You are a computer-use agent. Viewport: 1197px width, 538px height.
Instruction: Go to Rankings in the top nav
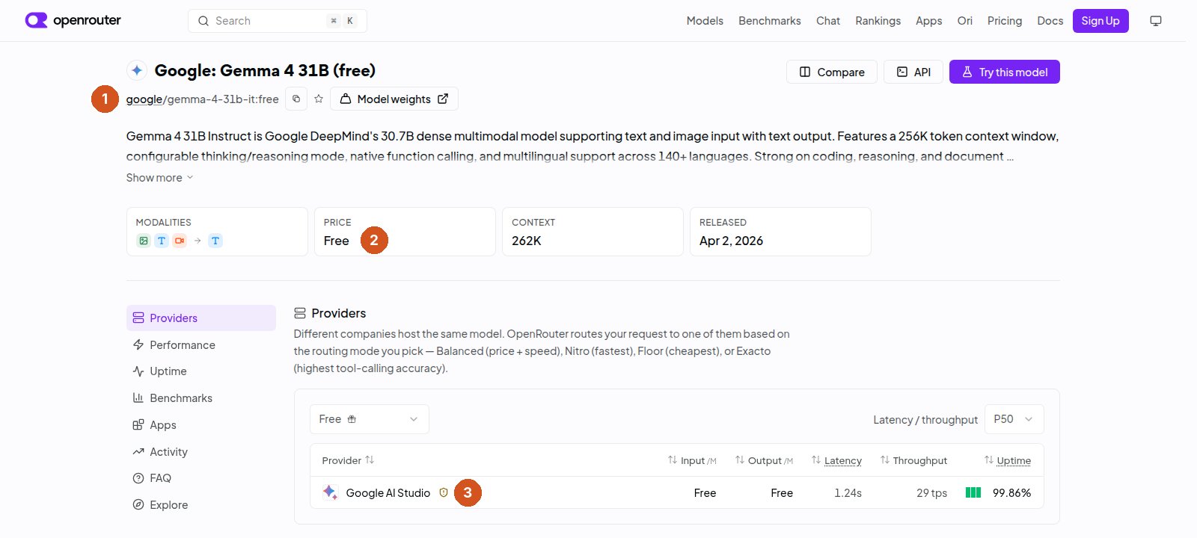click(878, 21)
